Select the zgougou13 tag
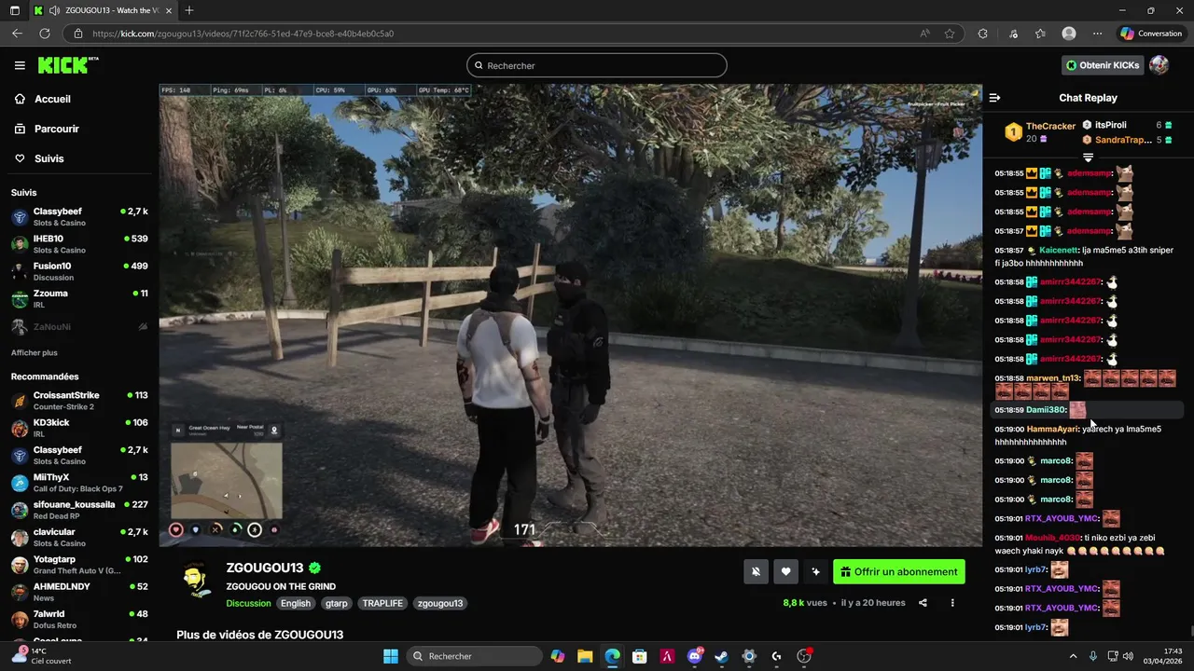This screenshot has height=671, width=1194. (440, 603)
